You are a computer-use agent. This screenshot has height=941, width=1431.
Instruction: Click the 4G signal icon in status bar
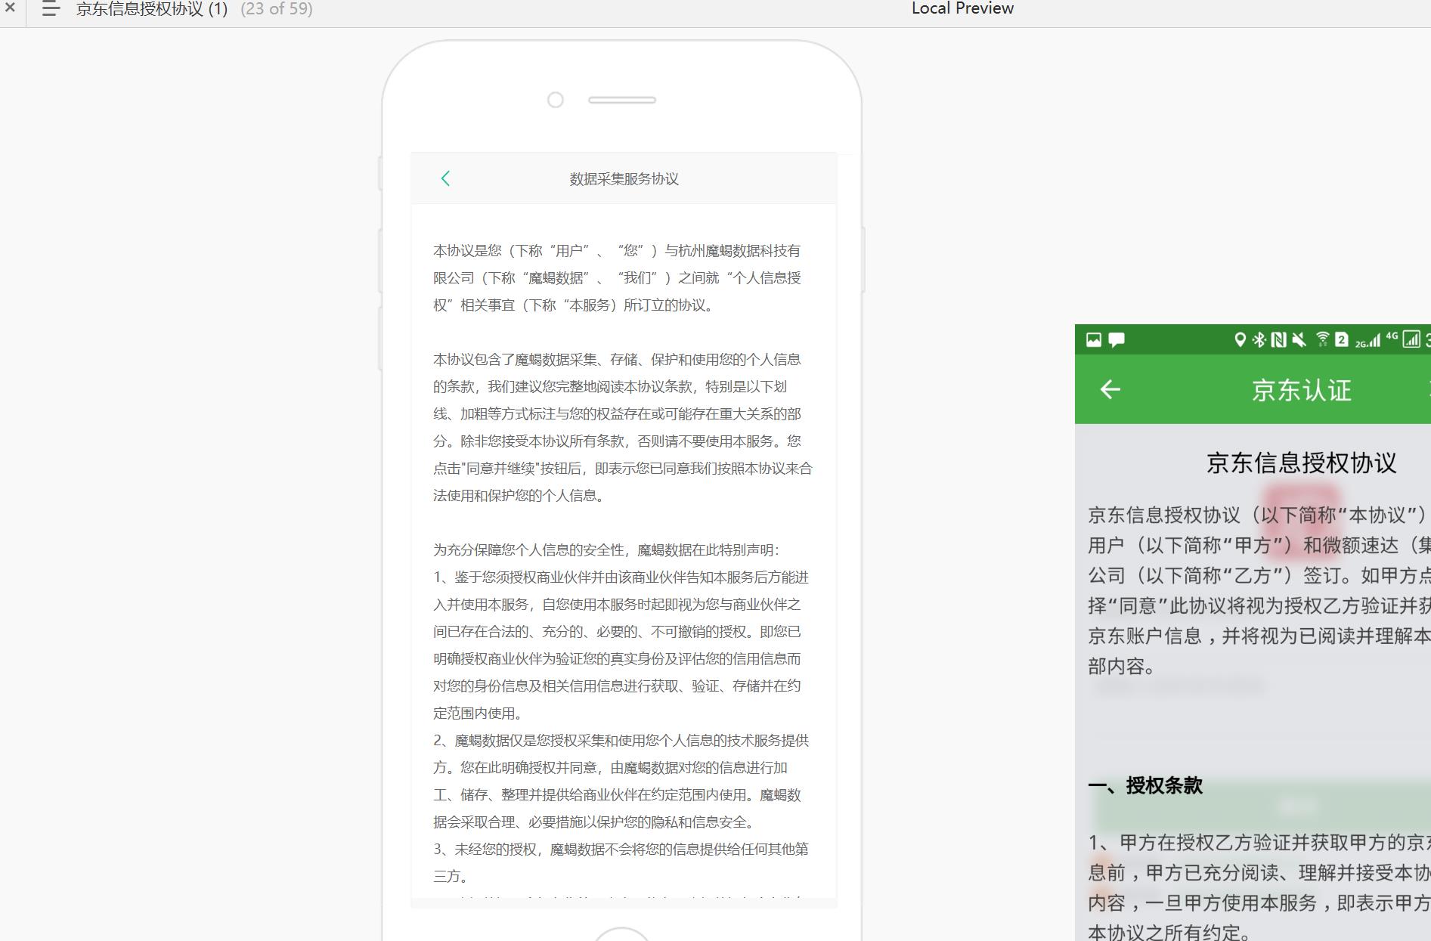[x=1403, y=339]
